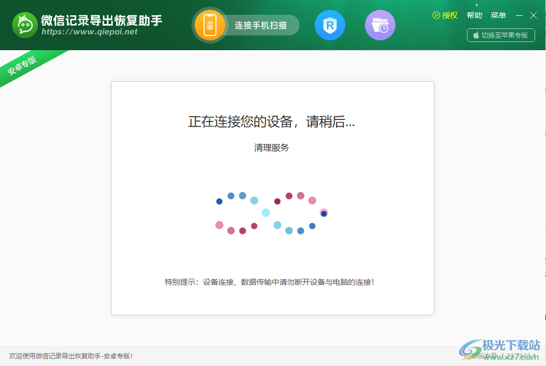Click the 微信记录导出恢复助手 app title

[101, 21]
